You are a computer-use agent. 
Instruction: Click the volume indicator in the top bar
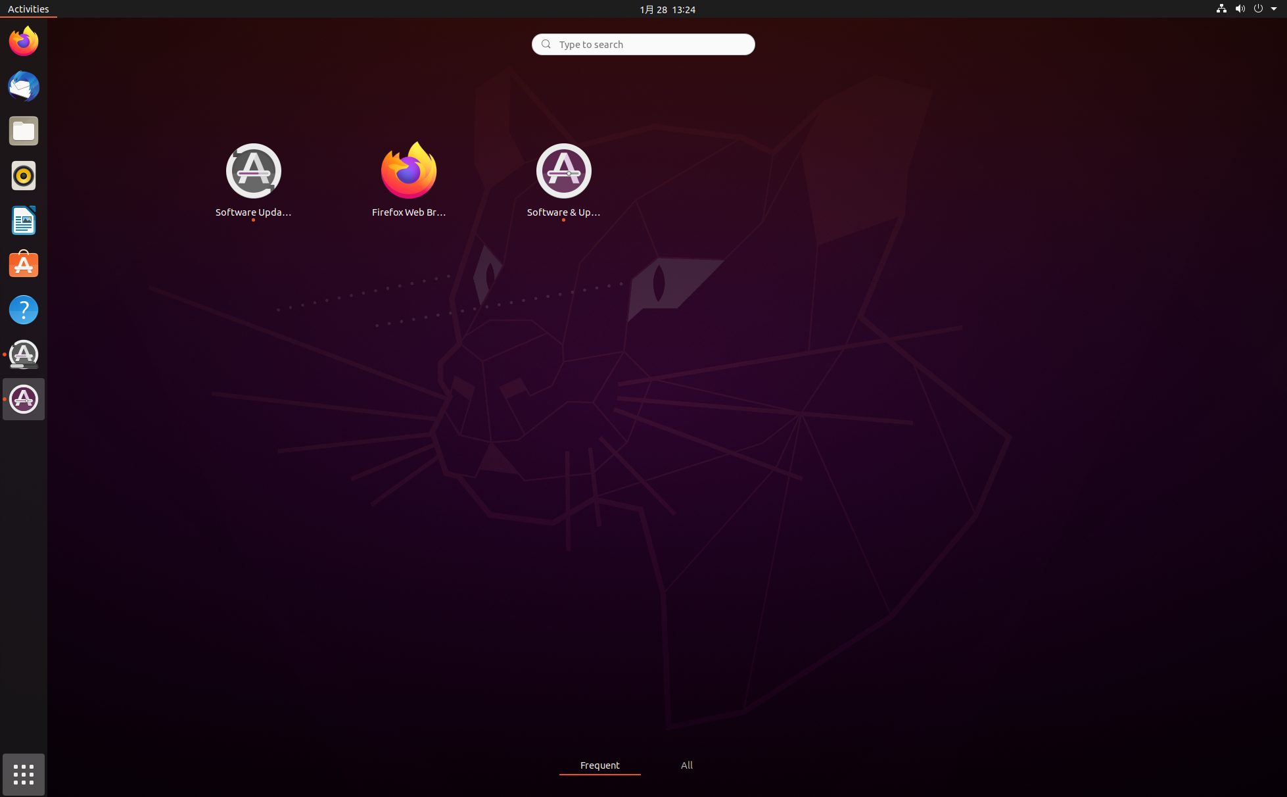(1240, 9)
